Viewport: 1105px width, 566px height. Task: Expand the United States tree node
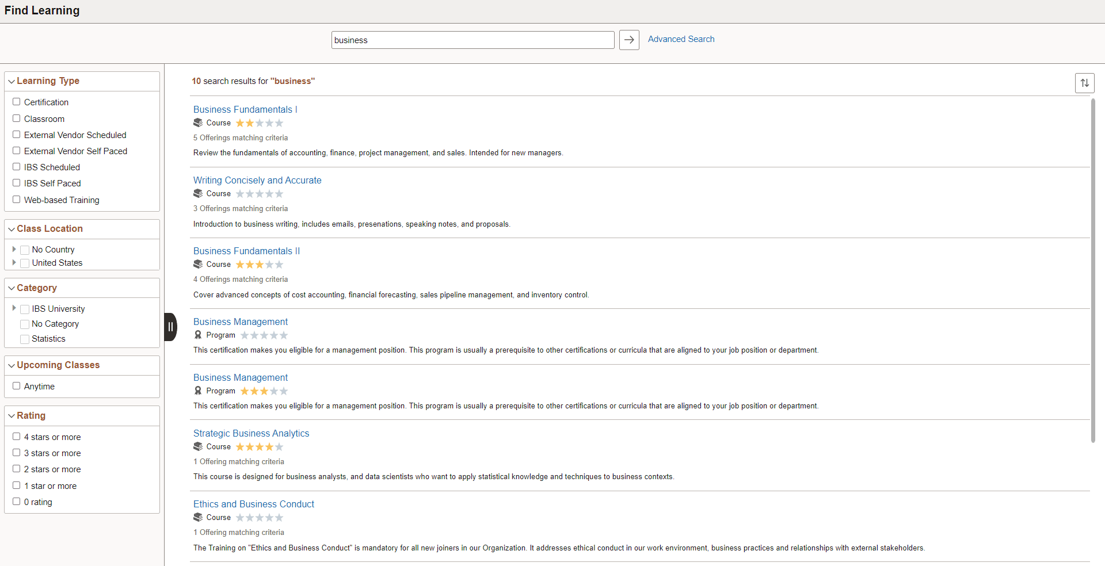pos(14,262)
